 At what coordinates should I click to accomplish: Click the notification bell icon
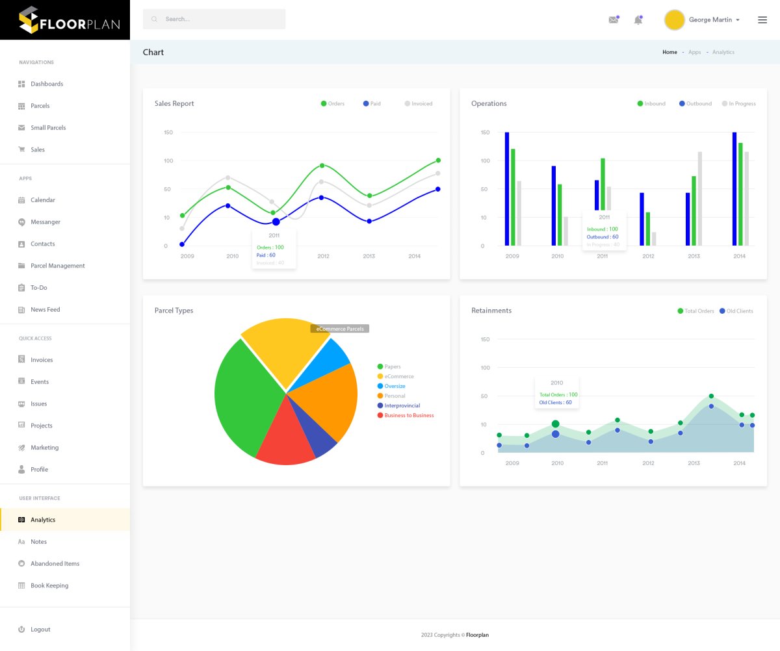pyautogui.click(x=638, y=20)
